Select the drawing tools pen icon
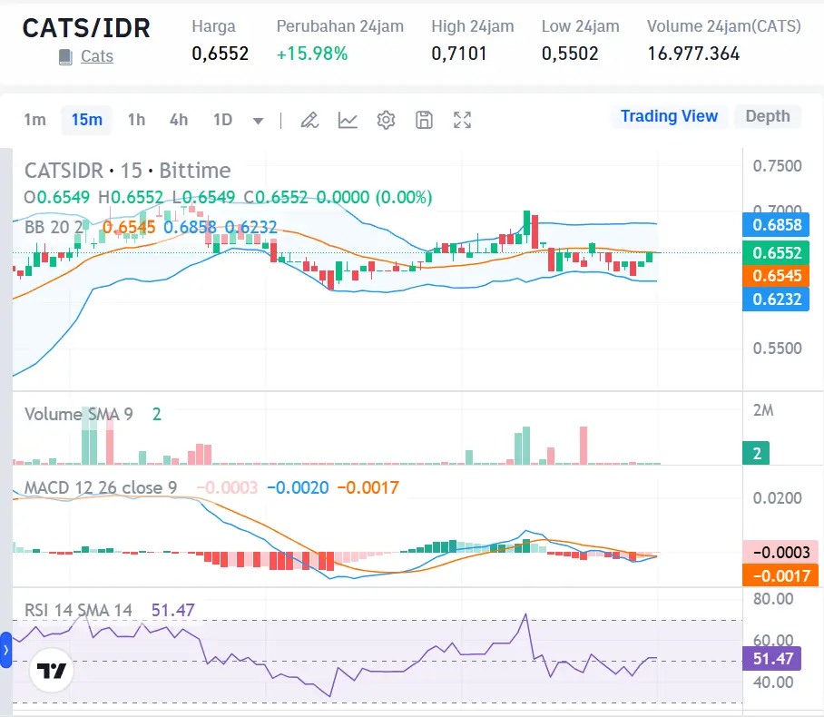Image resolution: width=824 pixels, height=717 pixels. pos(309,119)
